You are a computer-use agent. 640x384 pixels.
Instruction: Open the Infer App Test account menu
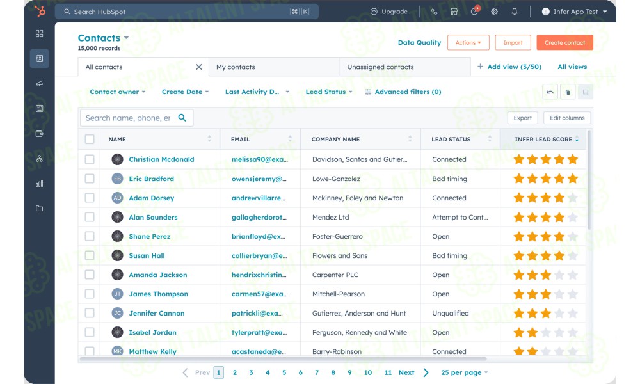click(574, 12)
